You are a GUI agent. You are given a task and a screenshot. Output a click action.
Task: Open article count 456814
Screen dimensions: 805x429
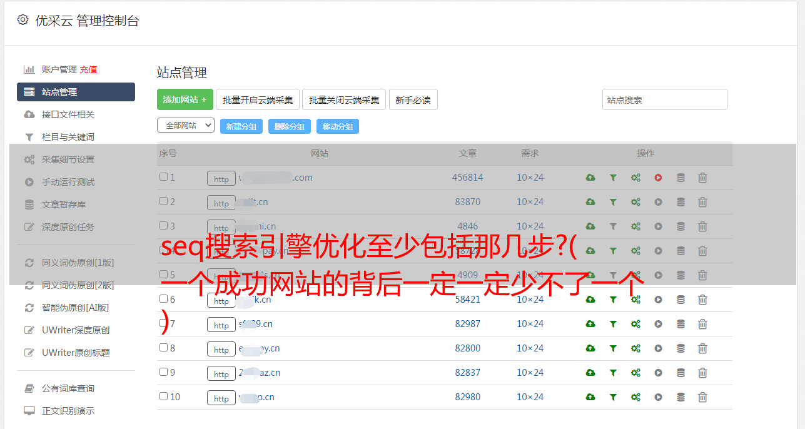[x=468, y=178]
